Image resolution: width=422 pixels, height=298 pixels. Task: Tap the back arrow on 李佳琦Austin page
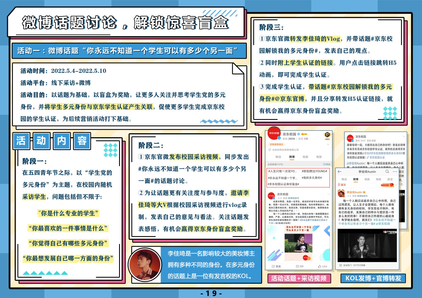[340, 172]
